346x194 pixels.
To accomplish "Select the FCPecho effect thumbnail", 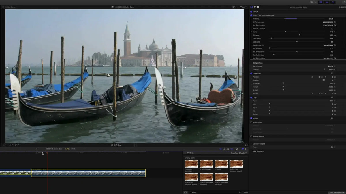I will pyautogui.click(x=221, y=164).
